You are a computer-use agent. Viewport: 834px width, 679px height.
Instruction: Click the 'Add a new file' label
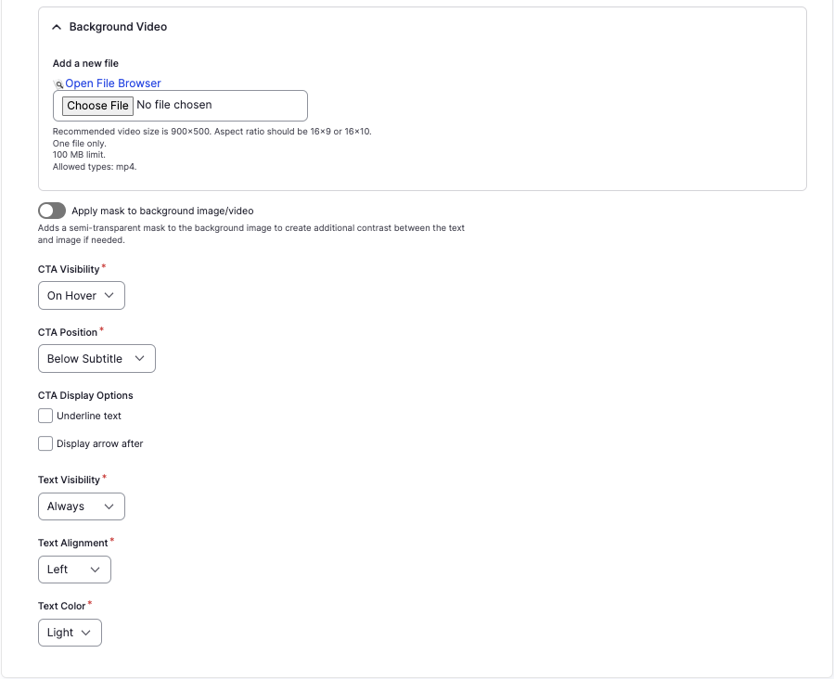[85, 64]
